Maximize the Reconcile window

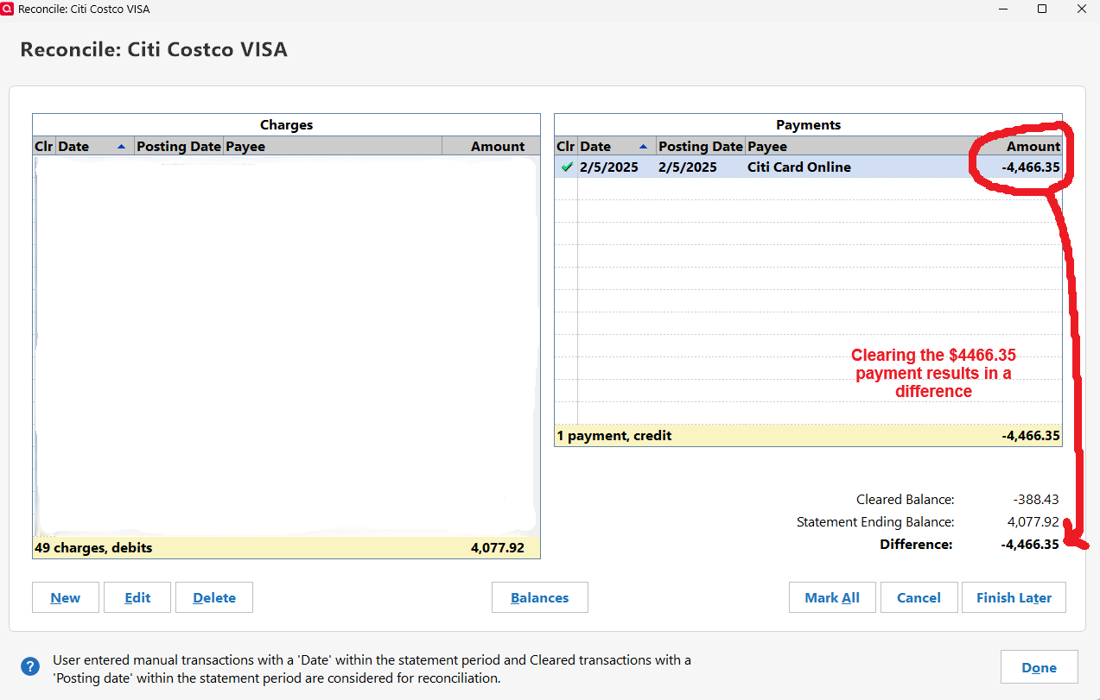tap(1042, 9)
